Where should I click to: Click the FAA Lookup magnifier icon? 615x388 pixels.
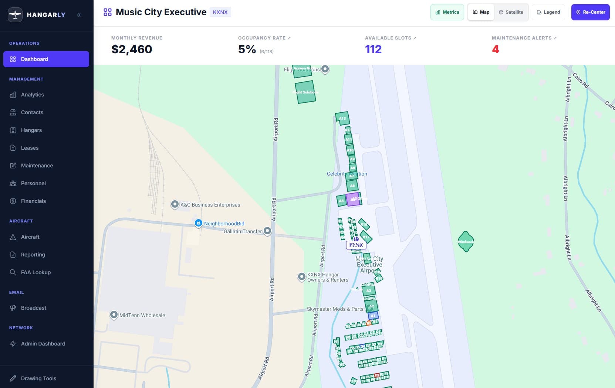tap(13, 272)
